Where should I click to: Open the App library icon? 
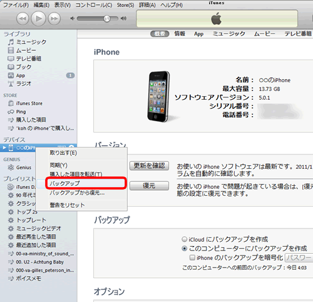click(11, 75)
